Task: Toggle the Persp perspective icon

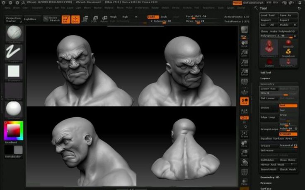Action: point(244,82)
